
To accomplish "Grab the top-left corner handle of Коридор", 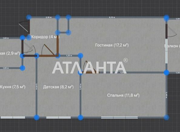I will coord(29,17).
